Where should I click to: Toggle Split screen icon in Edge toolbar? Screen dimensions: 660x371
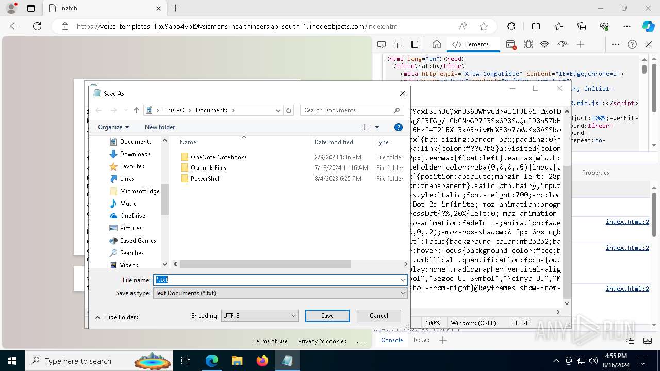click(536, 26)
